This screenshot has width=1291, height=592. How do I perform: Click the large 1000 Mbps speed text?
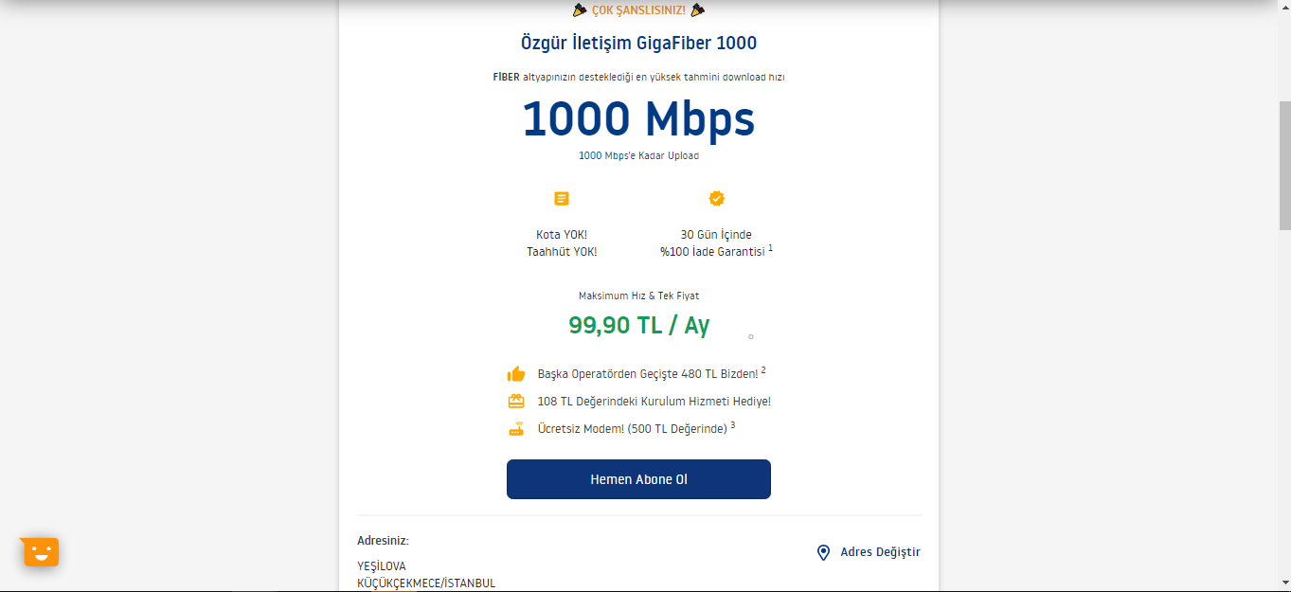pos(638,119)
